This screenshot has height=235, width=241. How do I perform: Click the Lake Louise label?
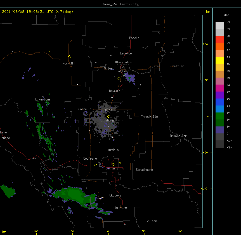pyautogui.click(x=5, y=135)
